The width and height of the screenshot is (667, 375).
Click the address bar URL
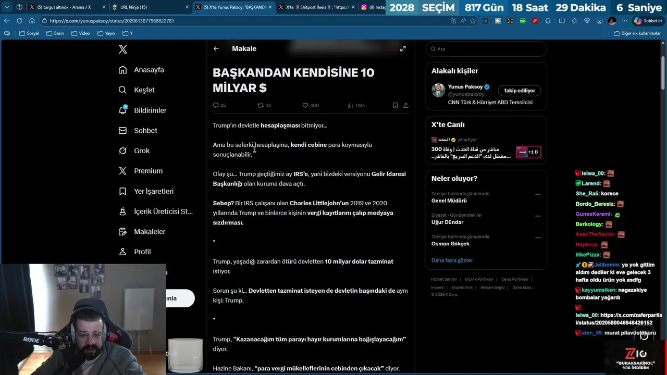[x=112, y=21]
